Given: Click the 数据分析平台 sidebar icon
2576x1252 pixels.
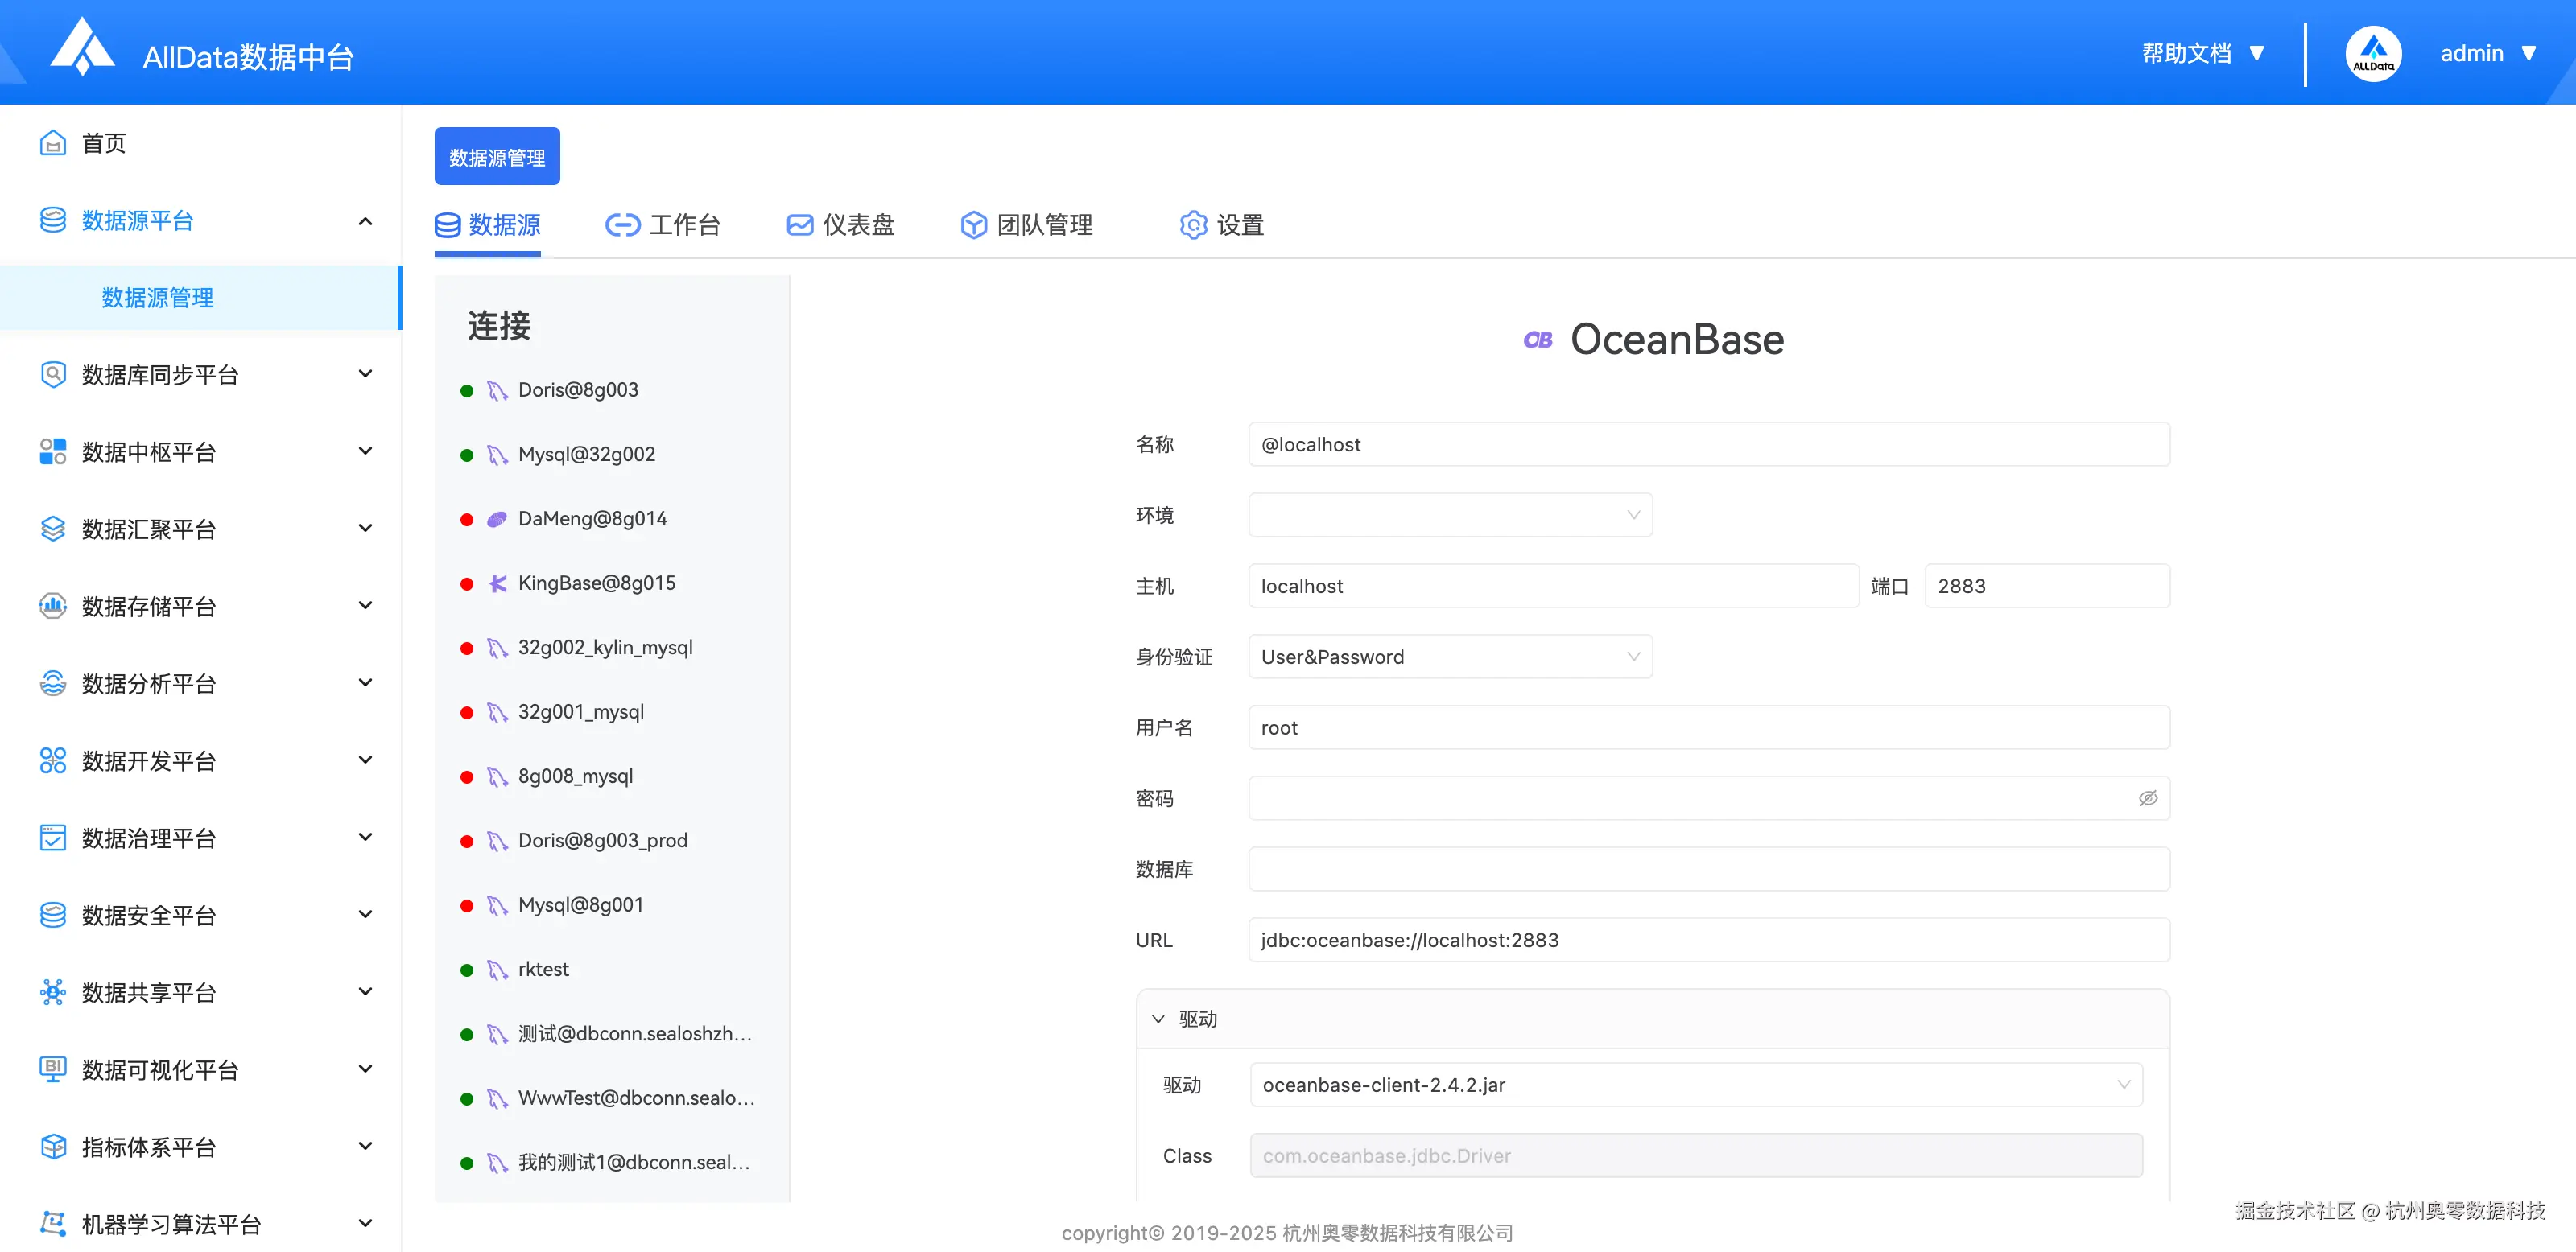Looking at the screenshot, I should click(x=53, y=683).
